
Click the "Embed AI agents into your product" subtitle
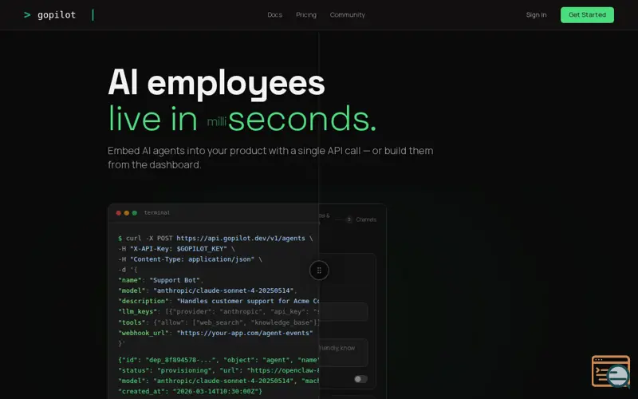pos(270,157)
